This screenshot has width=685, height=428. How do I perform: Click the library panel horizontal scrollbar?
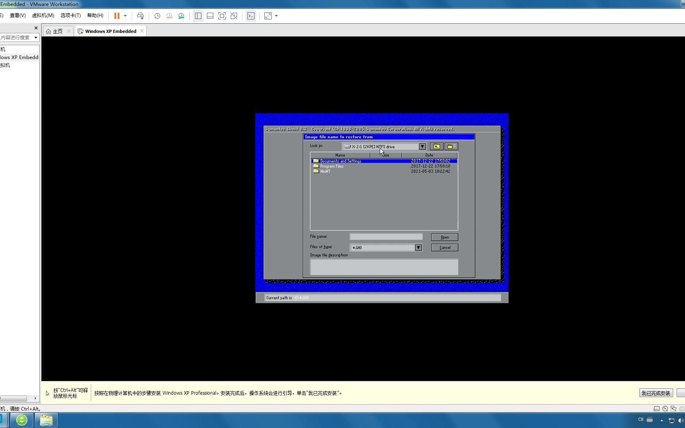tap(13, 398)
